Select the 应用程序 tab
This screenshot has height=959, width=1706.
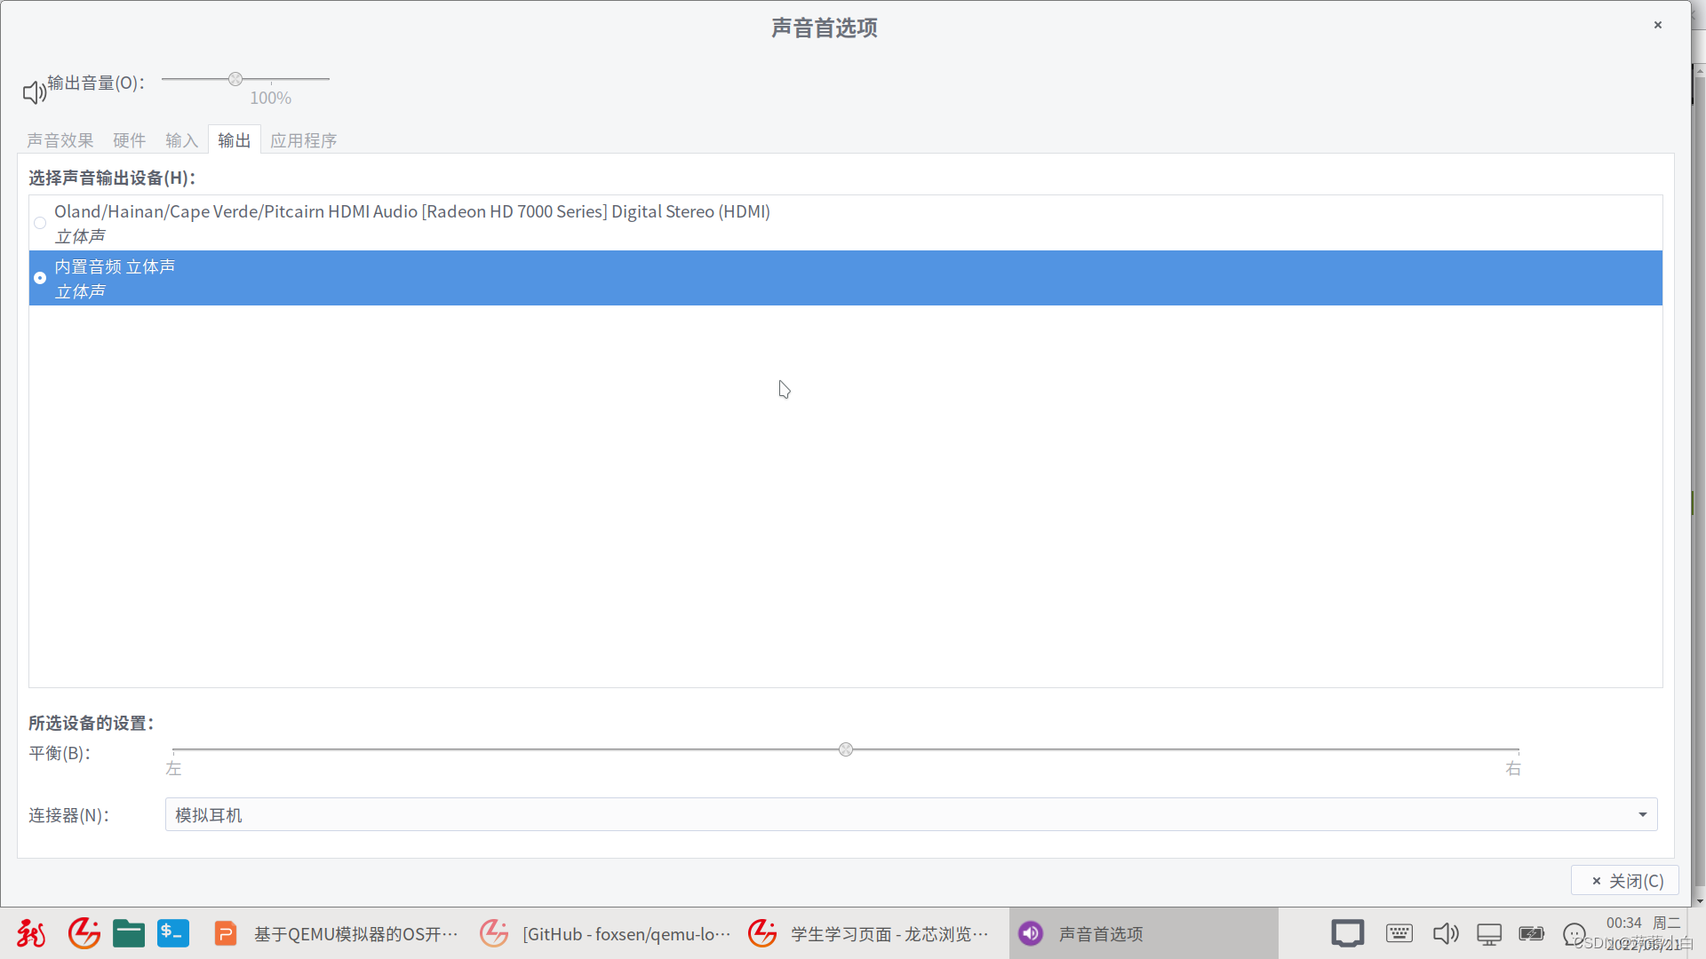pos(302,140)
